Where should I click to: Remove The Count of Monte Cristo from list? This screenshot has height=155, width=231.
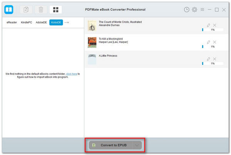tap(215, 25)
